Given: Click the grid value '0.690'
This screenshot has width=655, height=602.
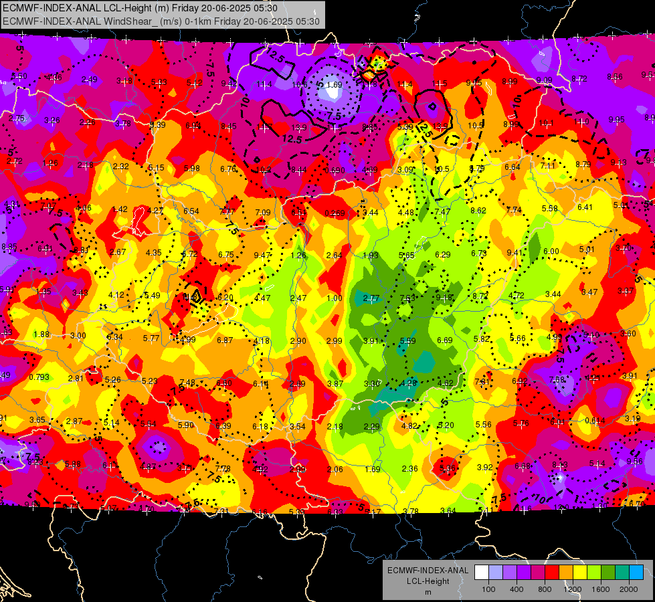Looking at the screenshot, I should [x=335, y=170].
